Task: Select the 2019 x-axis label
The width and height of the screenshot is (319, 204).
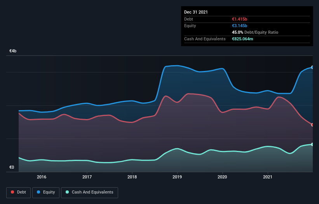Action: (x=177, y=177)
